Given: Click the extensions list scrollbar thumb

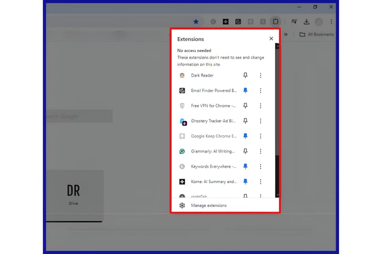Looking at the screenshot, I should (277, 102).
